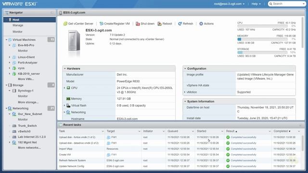Expand the vMotion row
The height and width of the screenshot is (173, 308).
(x=185, y=92)
